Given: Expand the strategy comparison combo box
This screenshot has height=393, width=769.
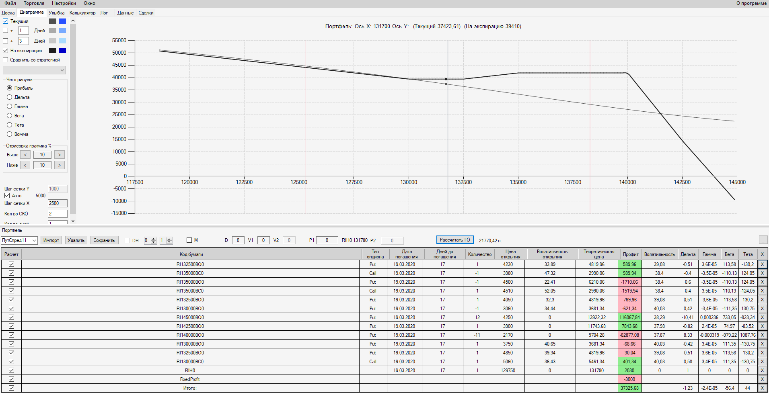Looking at the screenshot, I should 34,70.
